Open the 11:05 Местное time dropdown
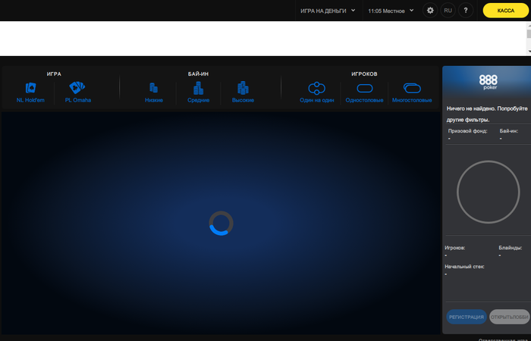This screenshot has width=531, height=341. tap(391, 11)
